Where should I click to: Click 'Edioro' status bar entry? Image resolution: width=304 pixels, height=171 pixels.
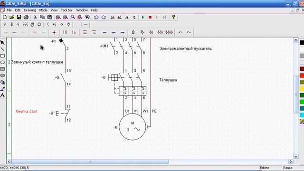pyautogui.click(x=265, y=168)
